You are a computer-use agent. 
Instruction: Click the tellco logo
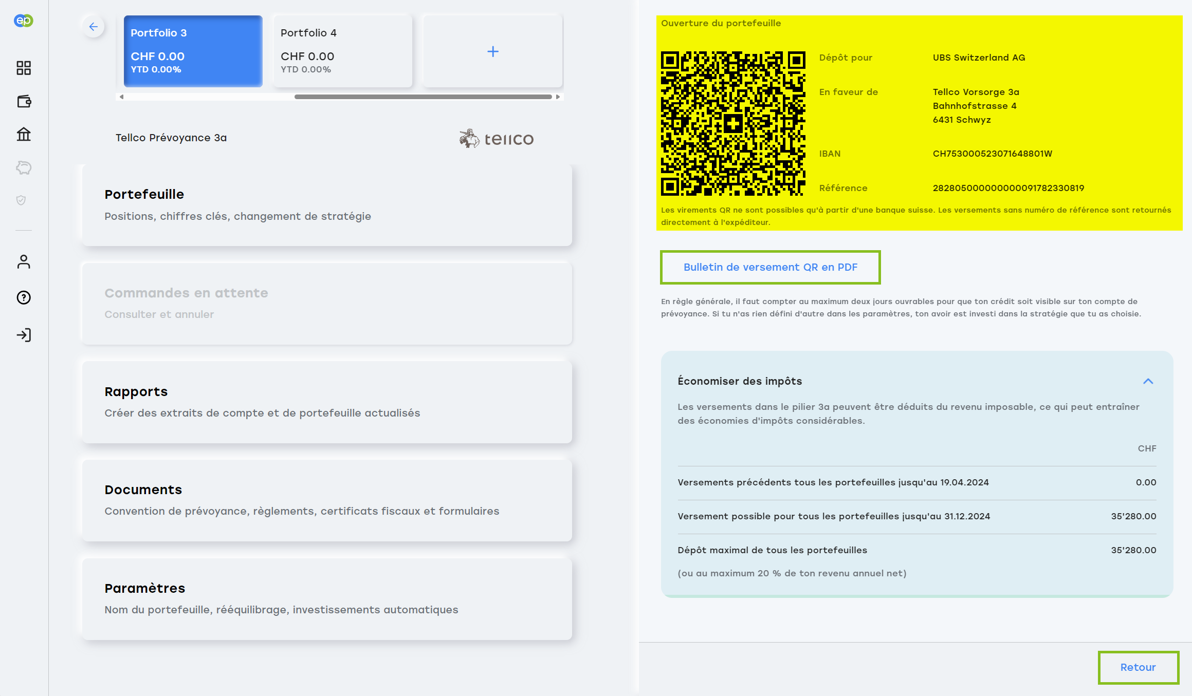click(x=497, y=139)
